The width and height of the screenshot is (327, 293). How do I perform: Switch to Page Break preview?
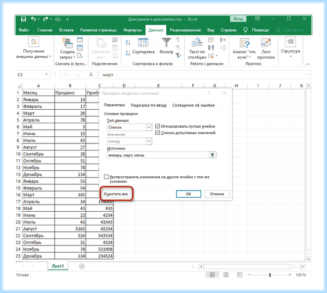(x=239, y=274)
